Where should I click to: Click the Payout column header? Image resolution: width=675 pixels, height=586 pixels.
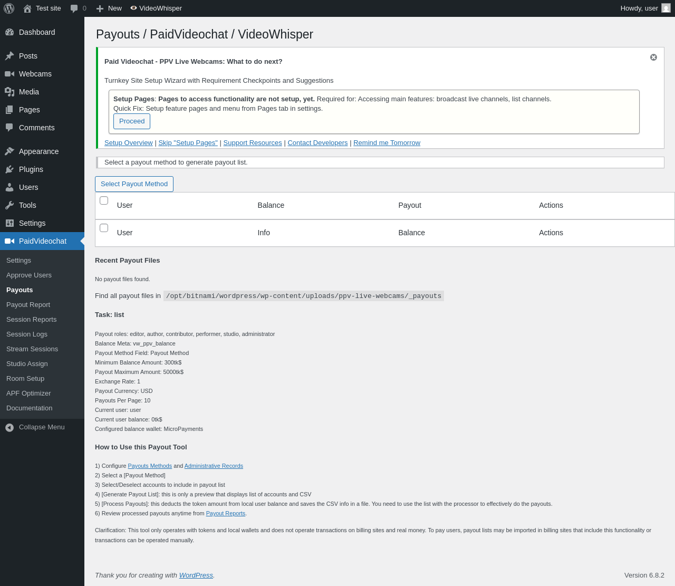coord(410,206)
